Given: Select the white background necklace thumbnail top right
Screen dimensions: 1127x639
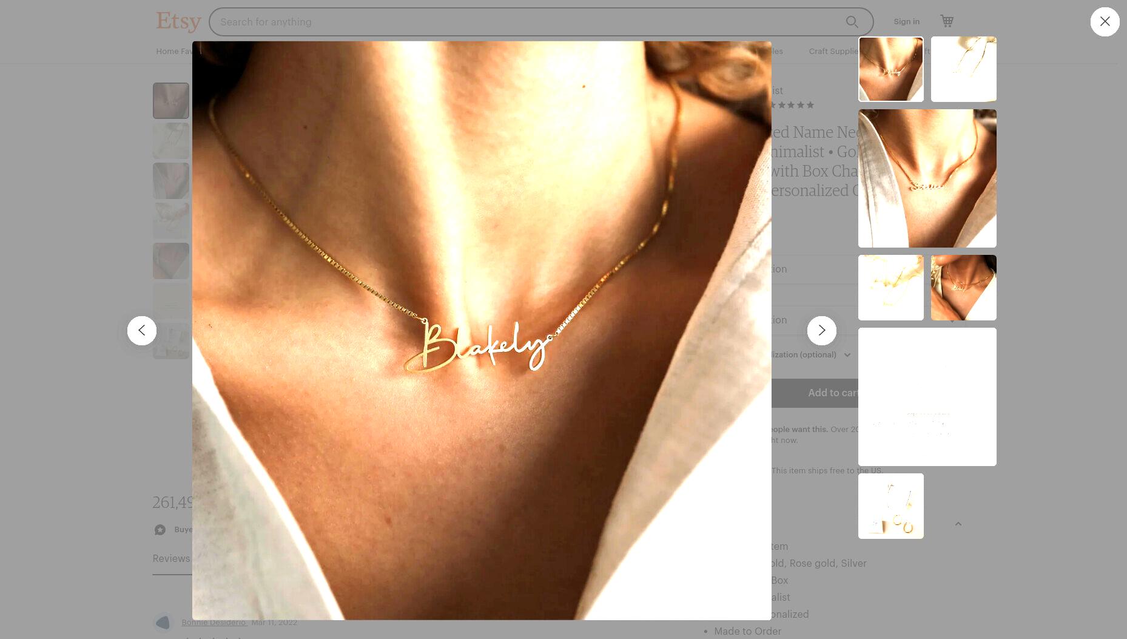Looking at the screenshot, I should pyautogui.click(x=963, y=69).
